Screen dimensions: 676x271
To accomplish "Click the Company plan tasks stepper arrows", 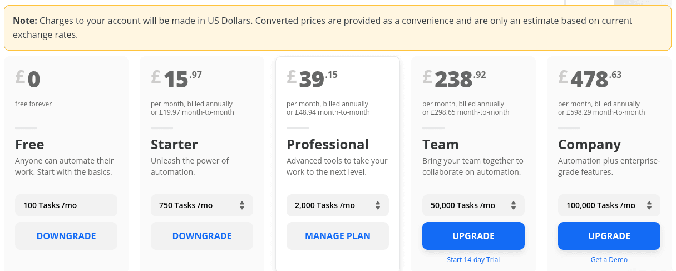I will click(x=649, y=205).
